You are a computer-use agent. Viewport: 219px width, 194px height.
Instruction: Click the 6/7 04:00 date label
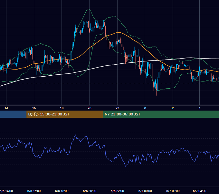(199, 191)
